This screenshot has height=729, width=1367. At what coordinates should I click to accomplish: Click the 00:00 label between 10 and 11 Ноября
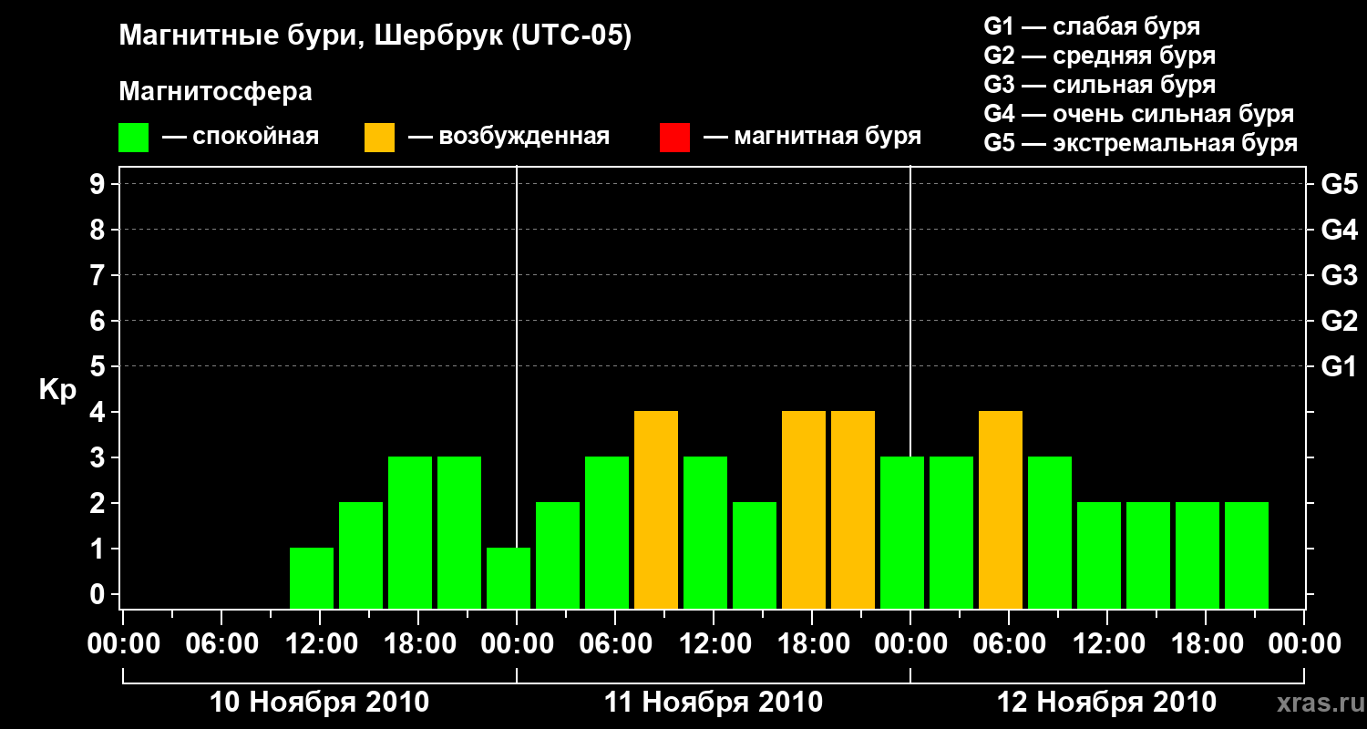point(517,643)
